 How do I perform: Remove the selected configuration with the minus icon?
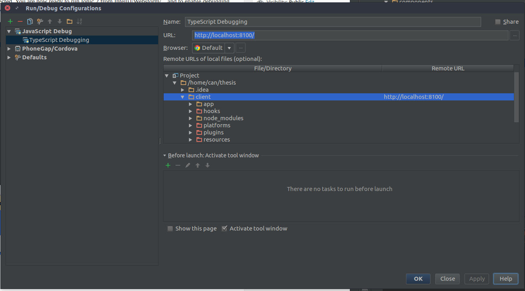click(20, 21)
